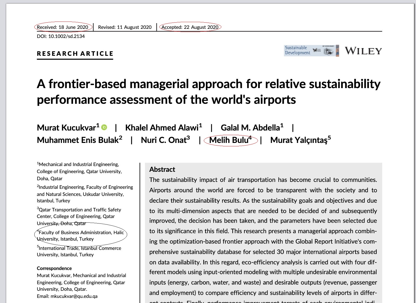Click affiliation 5 Istanbul Commerce University
Viewport: 416px width, 303px height.
point(79,251)
